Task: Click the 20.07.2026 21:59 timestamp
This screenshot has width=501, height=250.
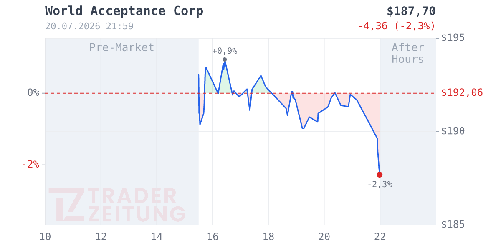Action: [x=89, y=26]
